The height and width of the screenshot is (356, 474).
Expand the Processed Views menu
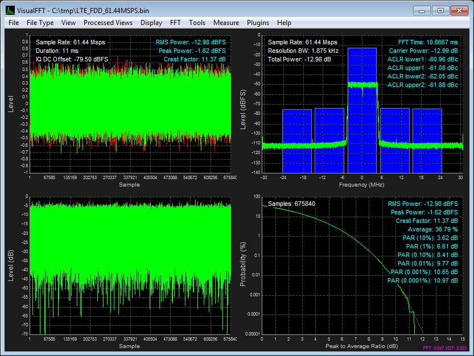[108, 23]
